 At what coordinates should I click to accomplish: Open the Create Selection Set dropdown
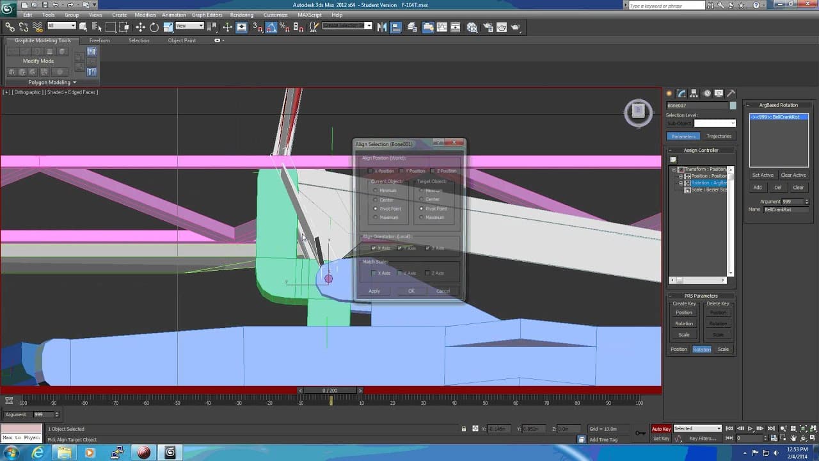point(347,26)
